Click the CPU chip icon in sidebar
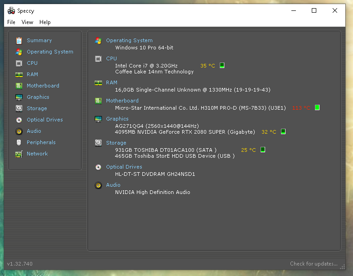Screen dimensions: 353x276 19,63
